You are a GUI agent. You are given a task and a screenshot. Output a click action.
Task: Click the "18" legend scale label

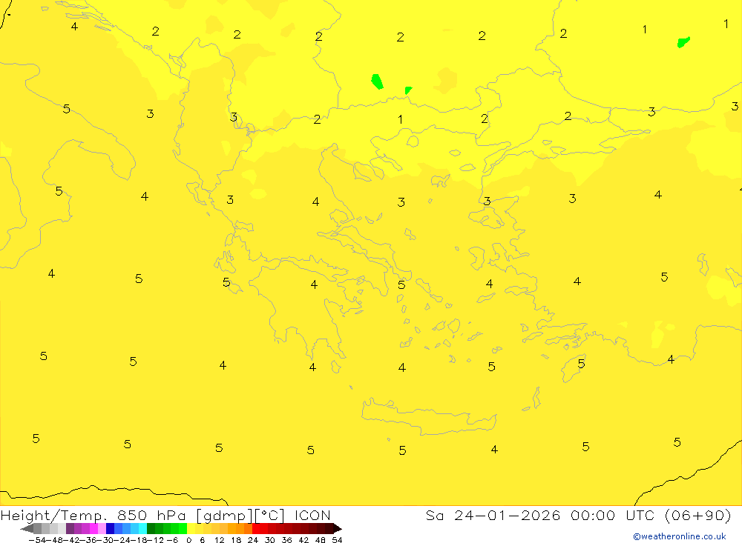(236, 540)
